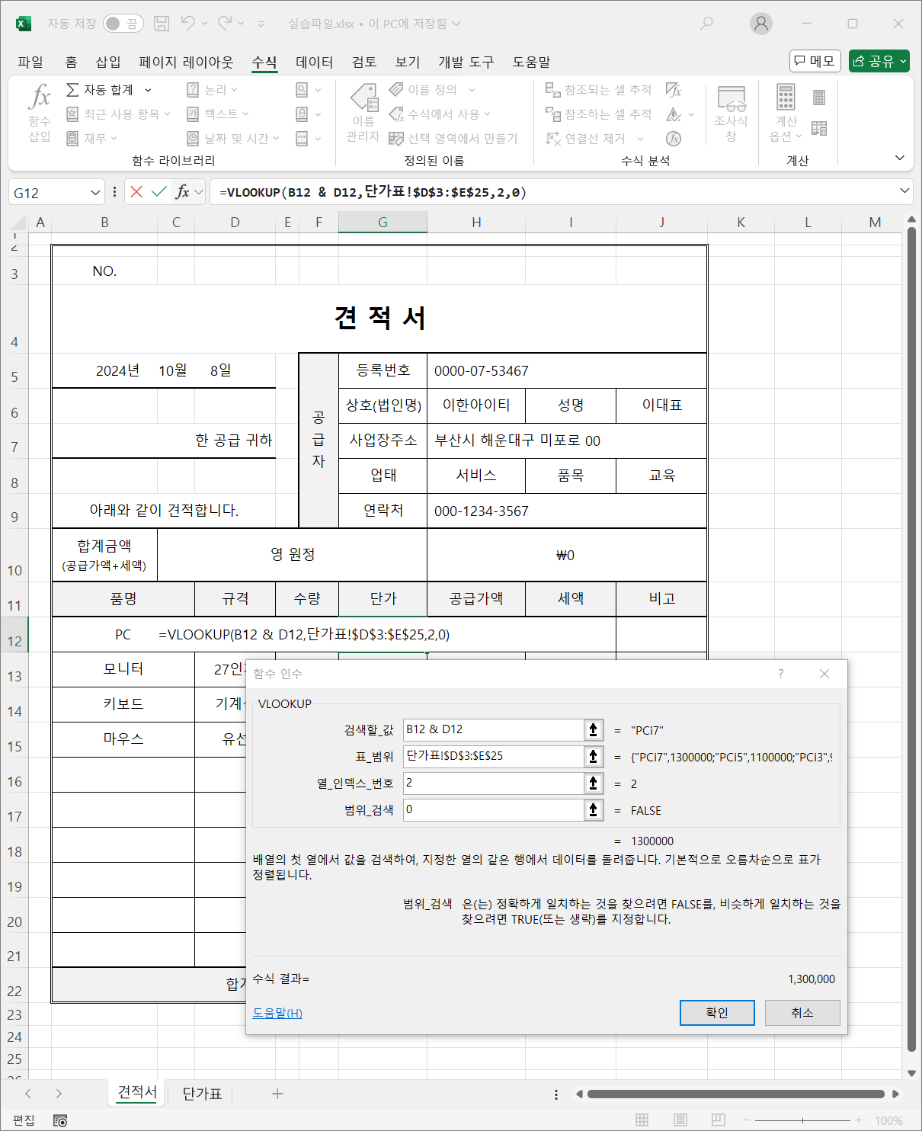922x1131 pixels.
Task: Add a new sheet with plus icon
Action: point(277,1094)
